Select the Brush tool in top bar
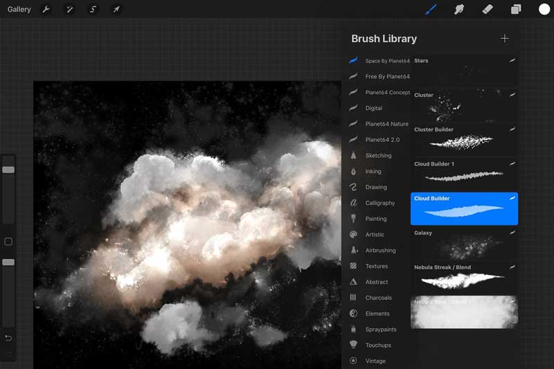 431,10
